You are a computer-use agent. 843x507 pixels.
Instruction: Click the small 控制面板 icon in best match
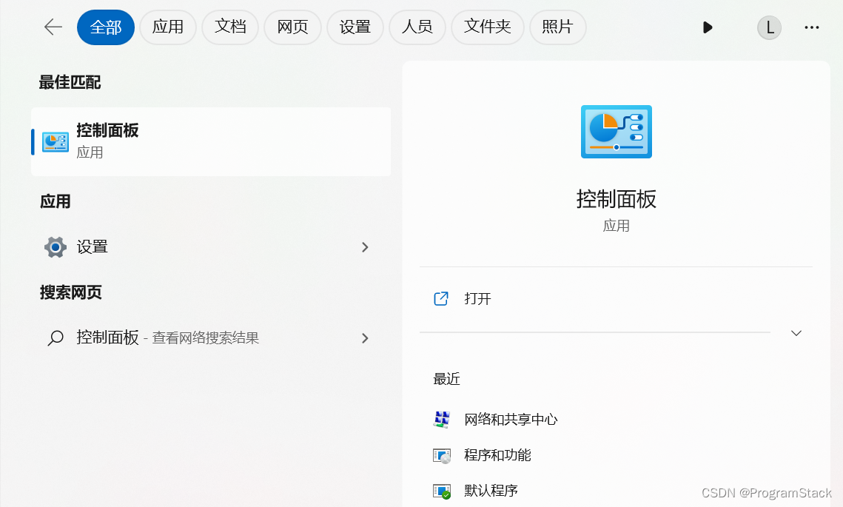56,142
